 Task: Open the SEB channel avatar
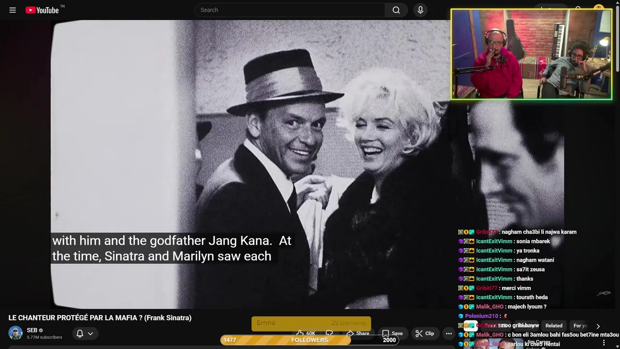click(15, 333)
